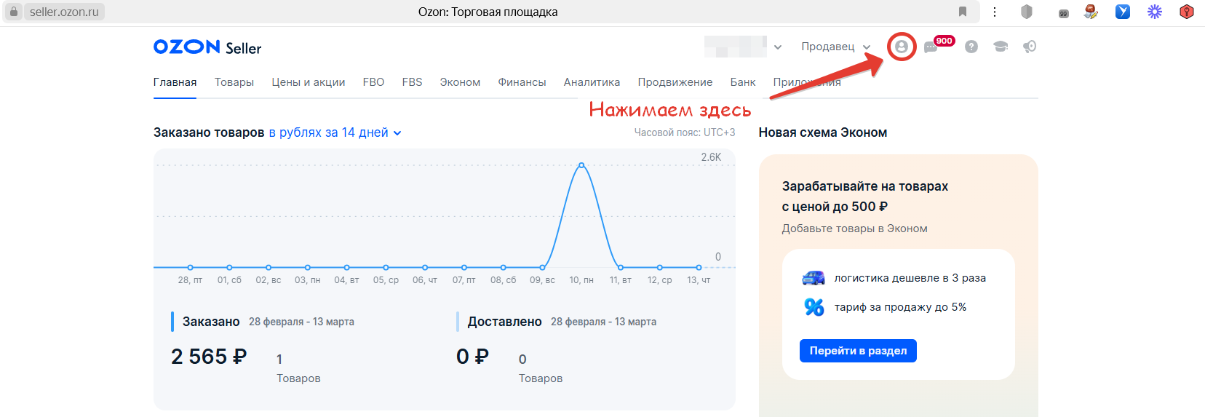The image size is (1205, 417).
Task: Click the gray shield extension icon
Action: [1027, 12]
